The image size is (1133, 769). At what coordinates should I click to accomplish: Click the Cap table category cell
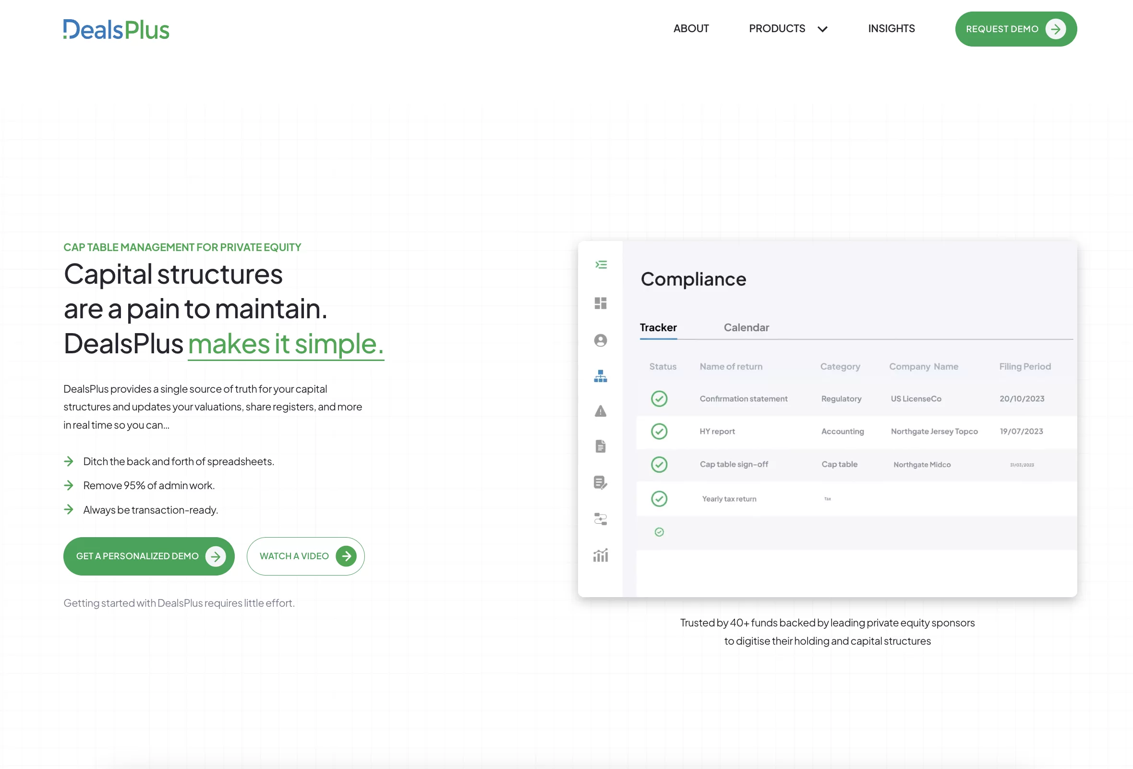click(839, 464)
